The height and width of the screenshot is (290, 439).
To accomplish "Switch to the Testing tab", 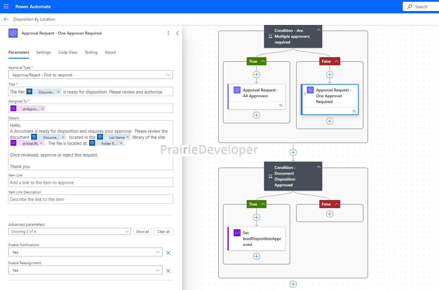I will pos(91,53).
